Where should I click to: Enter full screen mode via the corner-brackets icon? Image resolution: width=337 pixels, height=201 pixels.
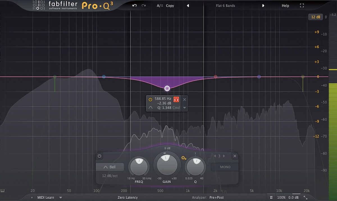pyautogui.click(x=302, y=6)
